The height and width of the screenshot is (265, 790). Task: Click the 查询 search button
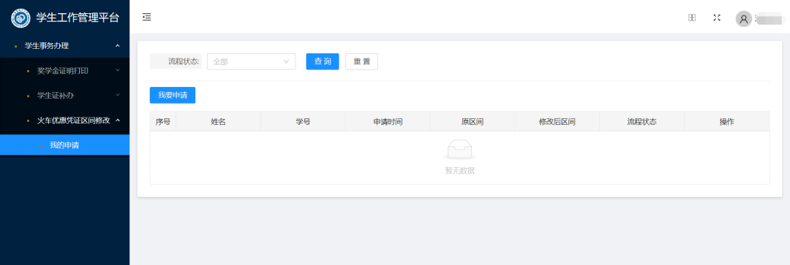[323, 61]
